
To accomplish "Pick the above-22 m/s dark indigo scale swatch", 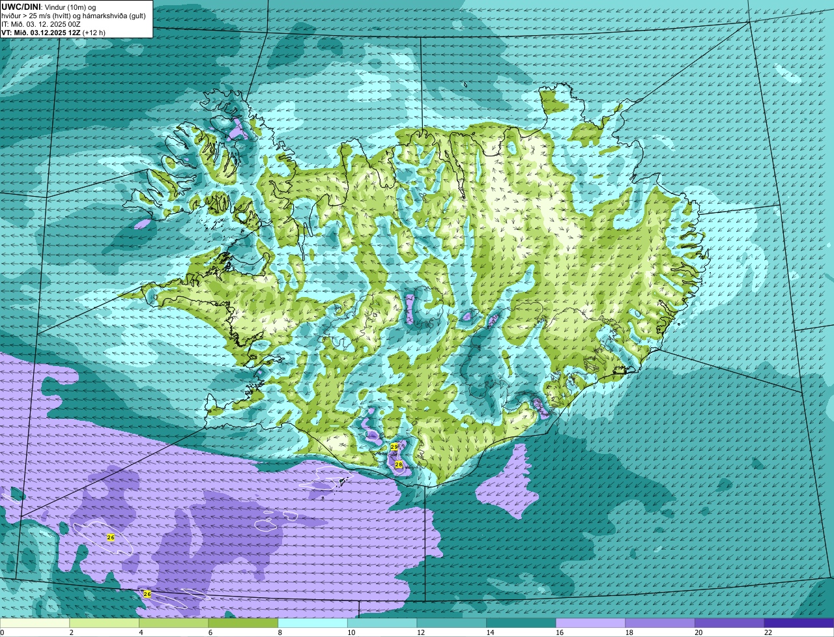I will coord(799,623).
